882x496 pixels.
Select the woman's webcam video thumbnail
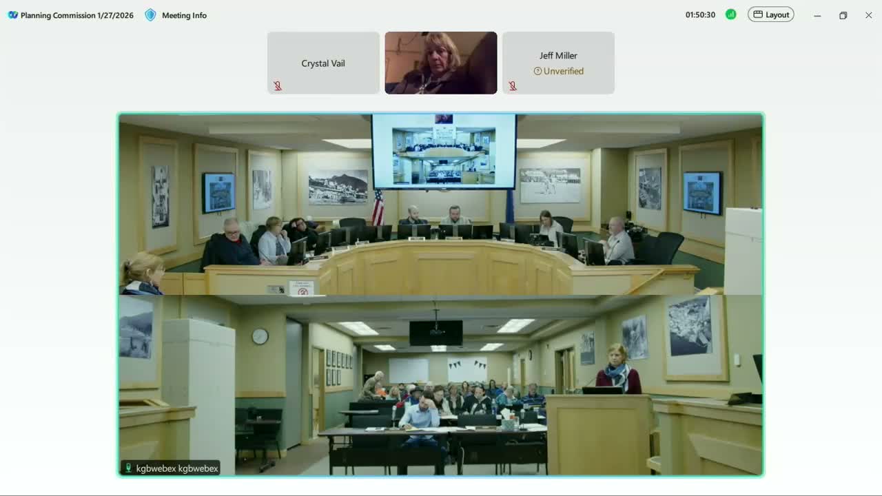click(x=441, y=63)
